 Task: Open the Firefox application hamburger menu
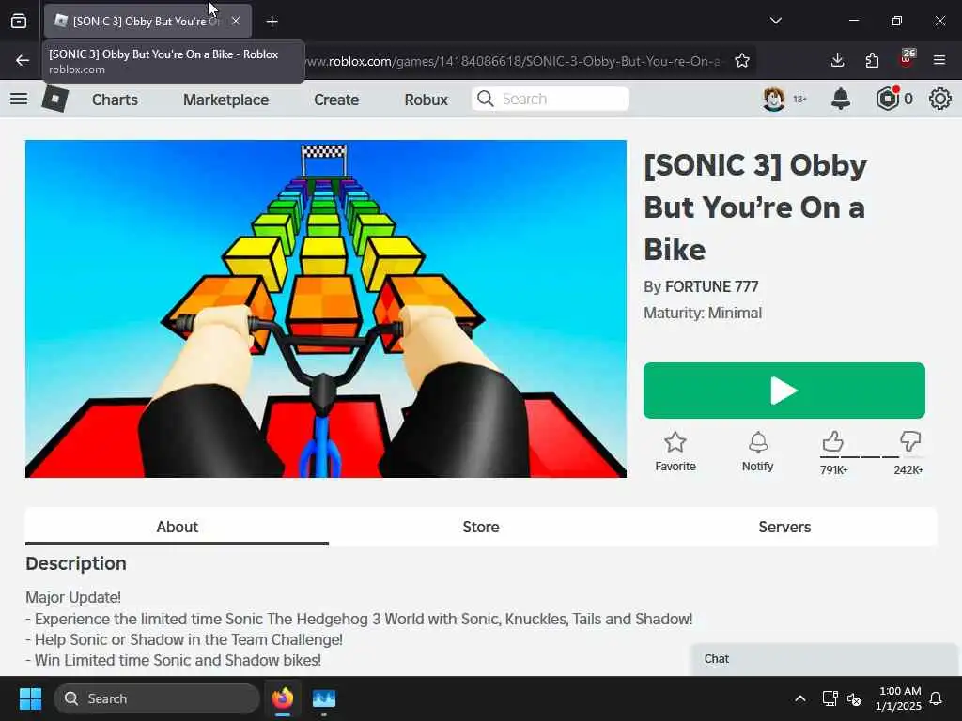[x=939, y=60]
